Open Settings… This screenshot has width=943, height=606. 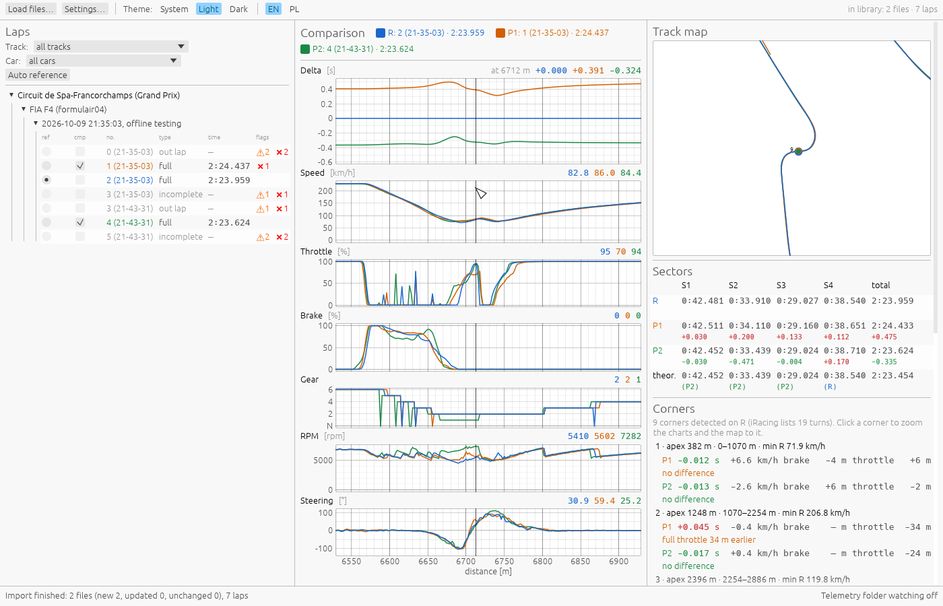pyautogui.click(x=85, y=9)
